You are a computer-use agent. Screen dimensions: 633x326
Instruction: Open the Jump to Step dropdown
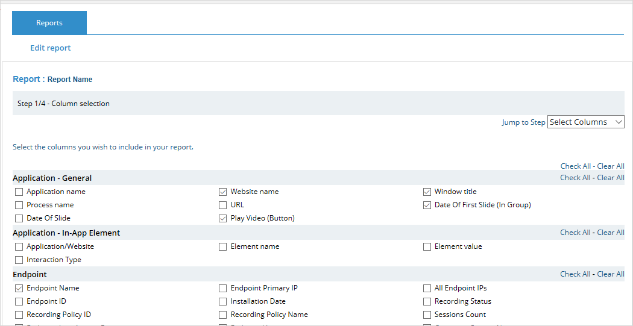(585, 122)
